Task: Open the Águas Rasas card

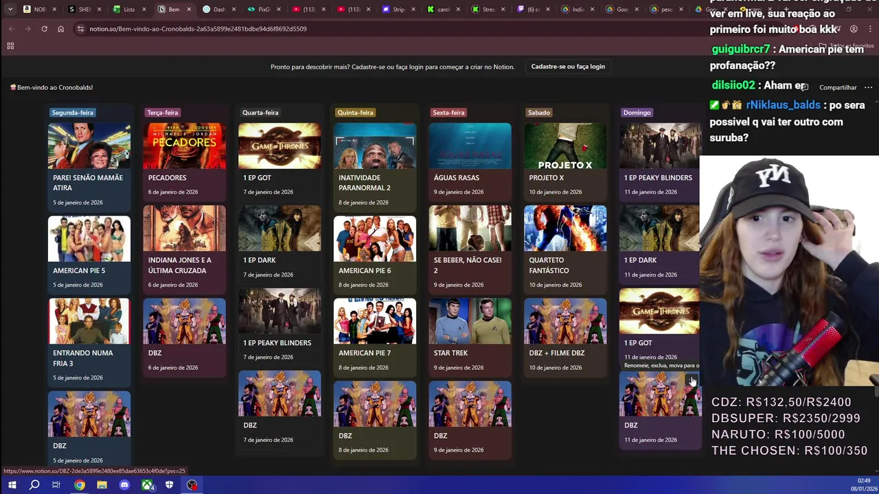Action: click(x=470, y=161)
